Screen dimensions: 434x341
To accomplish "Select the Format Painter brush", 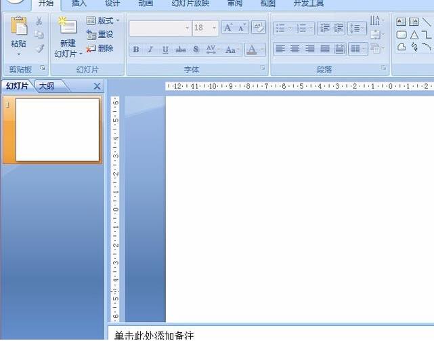I will tap(39, 48).
